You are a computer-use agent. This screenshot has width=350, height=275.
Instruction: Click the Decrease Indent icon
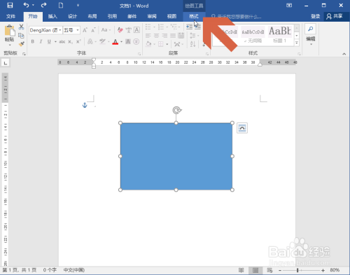pos(189,27)
